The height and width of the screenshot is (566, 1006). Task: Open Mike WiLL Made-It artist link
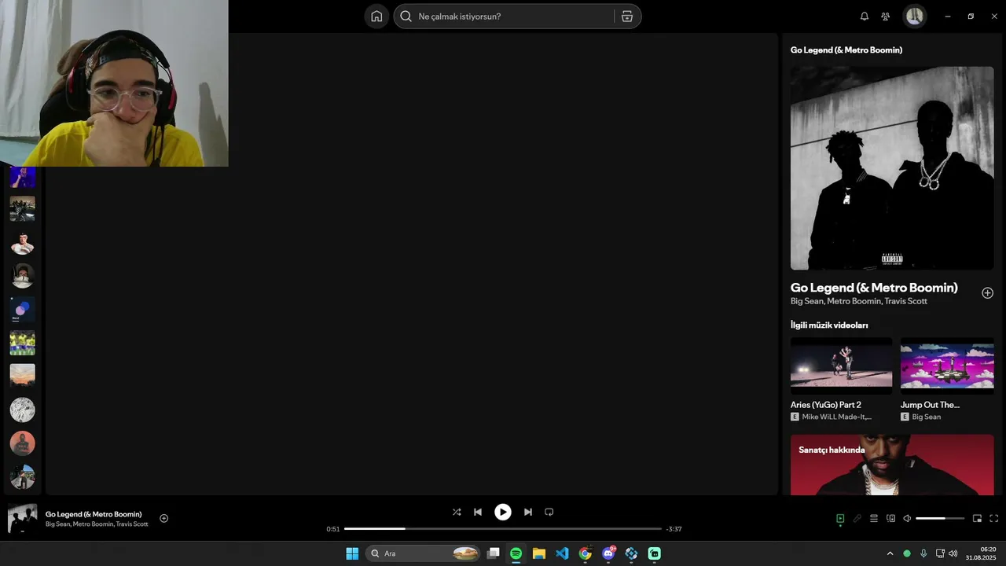(837, 417)
